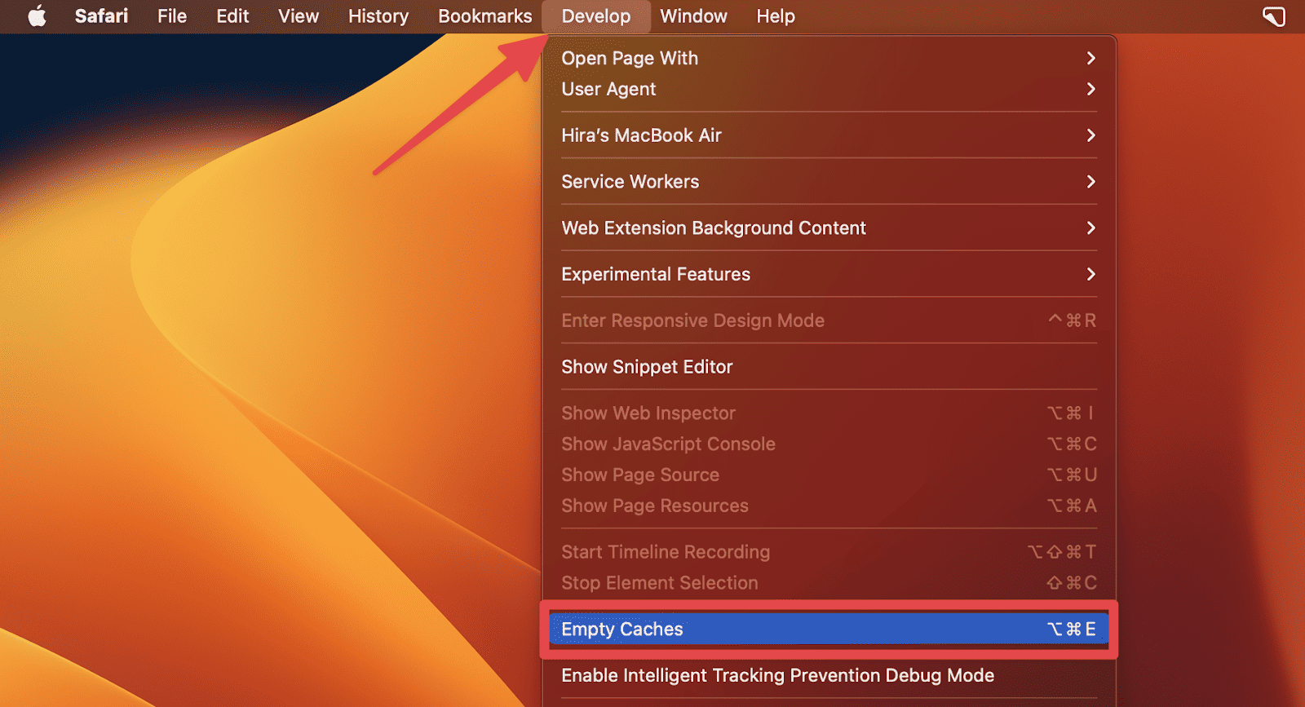Expand the Service Workers chevron
The image size is (1305, 707).
[x=1090, y=182]
